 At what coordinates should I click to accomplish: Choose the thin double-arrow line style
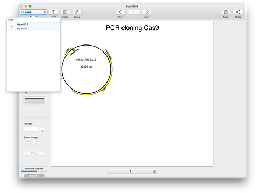click(x=34, y=102)
